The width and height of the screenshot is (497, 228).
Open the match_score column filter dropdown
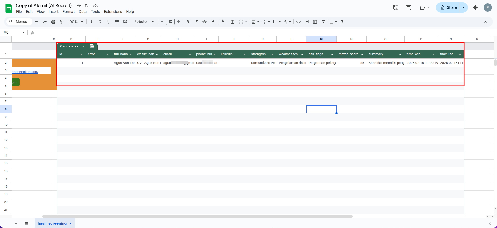click(x=362, y=54)
